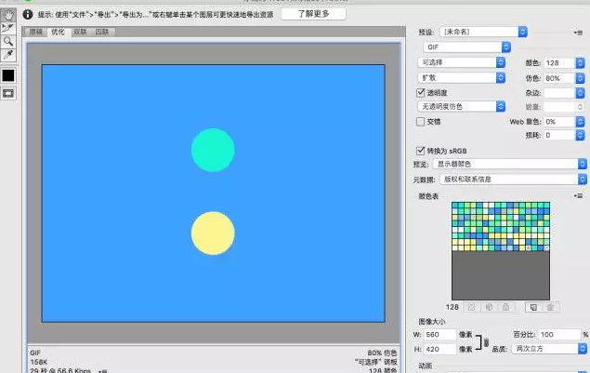Open the 颜色表 panel menu icon
590x373 pixels.
578,196
